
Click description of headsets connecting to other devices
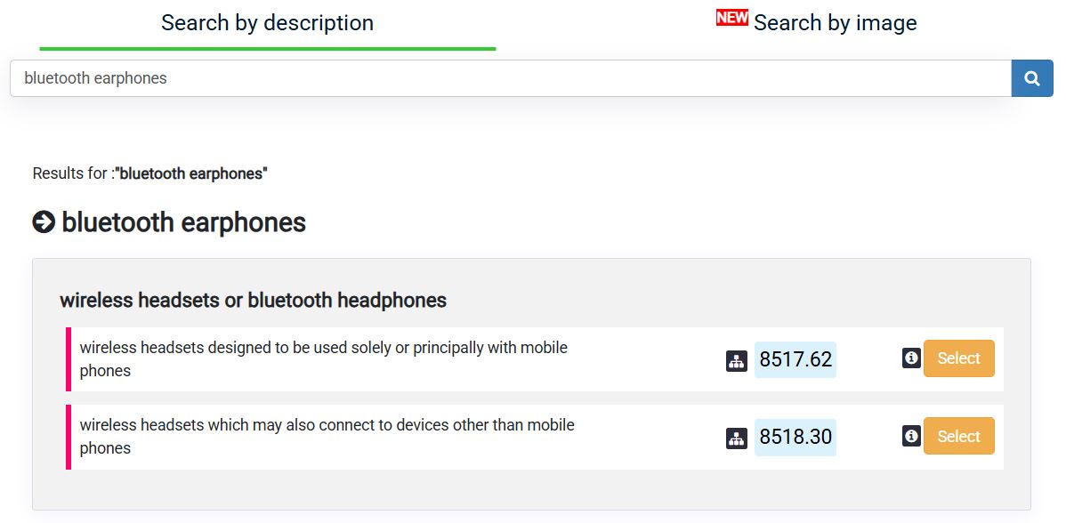[x=327, y=437]
